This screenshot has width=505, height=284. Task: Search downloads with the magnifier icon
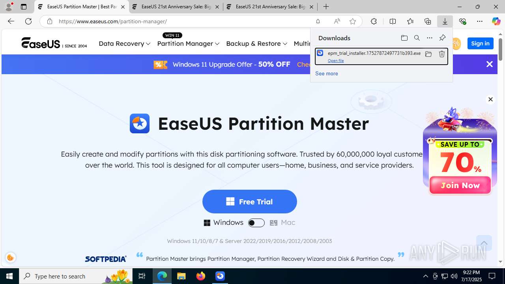417,38
